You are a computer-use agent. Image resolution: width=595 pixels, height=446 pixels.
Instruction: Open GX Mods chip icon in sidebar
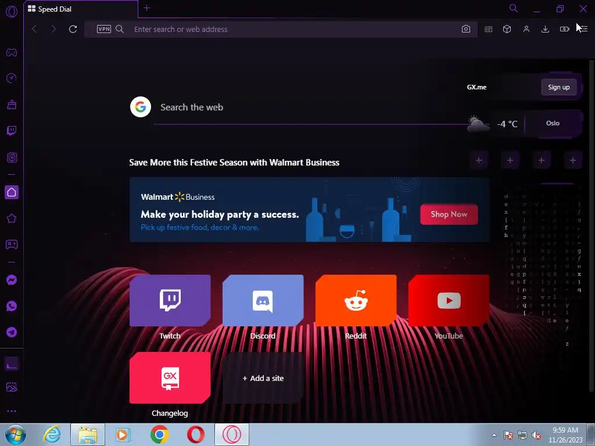pos(12,157)
